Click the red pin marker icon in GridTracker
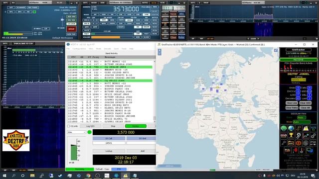 [x=295, y=150]
